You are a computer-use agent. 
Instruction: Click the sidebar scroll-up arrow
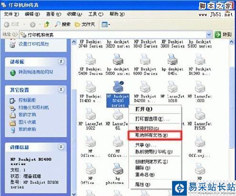point(74,42)
